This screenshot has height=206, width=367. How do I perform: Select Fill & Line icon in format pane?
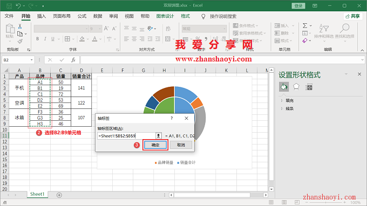(284, 87)
